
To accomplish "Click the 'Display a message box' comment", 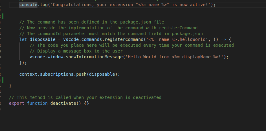I will point(76,51).
